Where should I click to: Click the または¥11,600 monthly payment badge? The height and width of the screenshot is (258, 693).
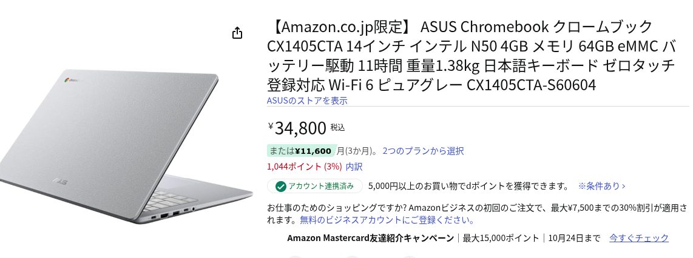301,151
